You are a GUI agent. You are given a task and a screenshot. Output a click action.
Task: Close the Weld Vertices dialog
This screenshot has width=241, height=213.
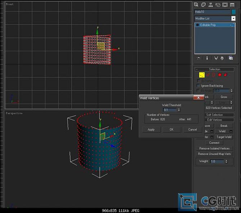click(199, 98)
